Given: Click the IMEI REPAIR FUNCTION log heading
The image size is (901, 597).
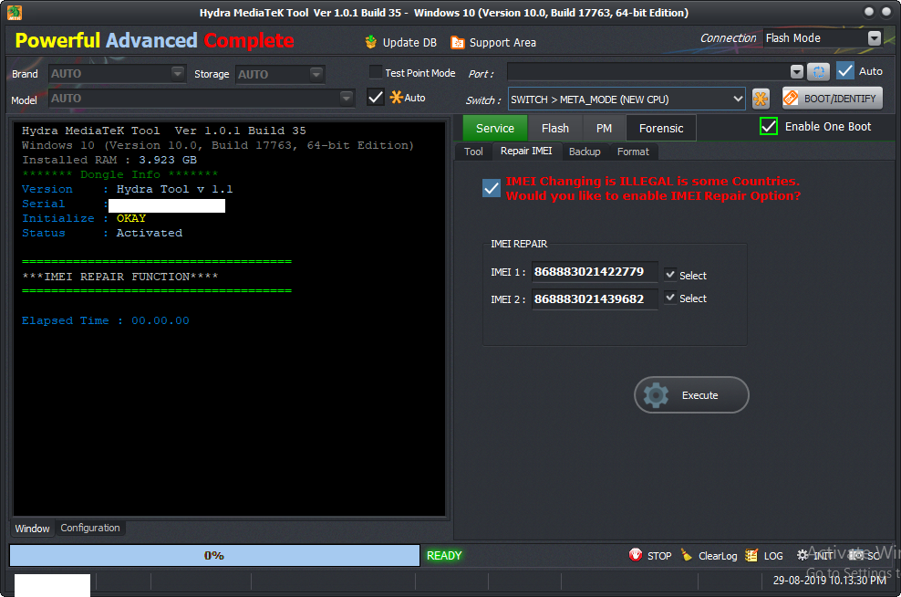Looking at the screenshot, I should tap(120, 277).
